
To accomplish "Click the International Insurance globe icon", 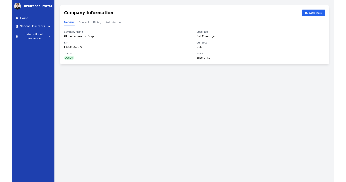I will 17,36.
